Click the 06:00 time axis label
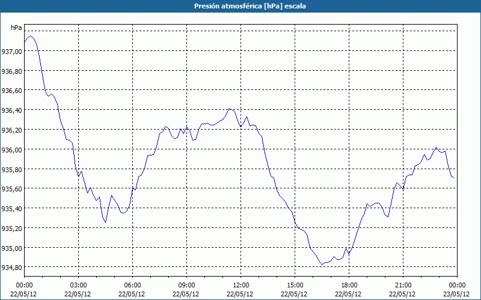Image resolution: width=481 pixels, height=300 pixels. (x=132, y=286)
